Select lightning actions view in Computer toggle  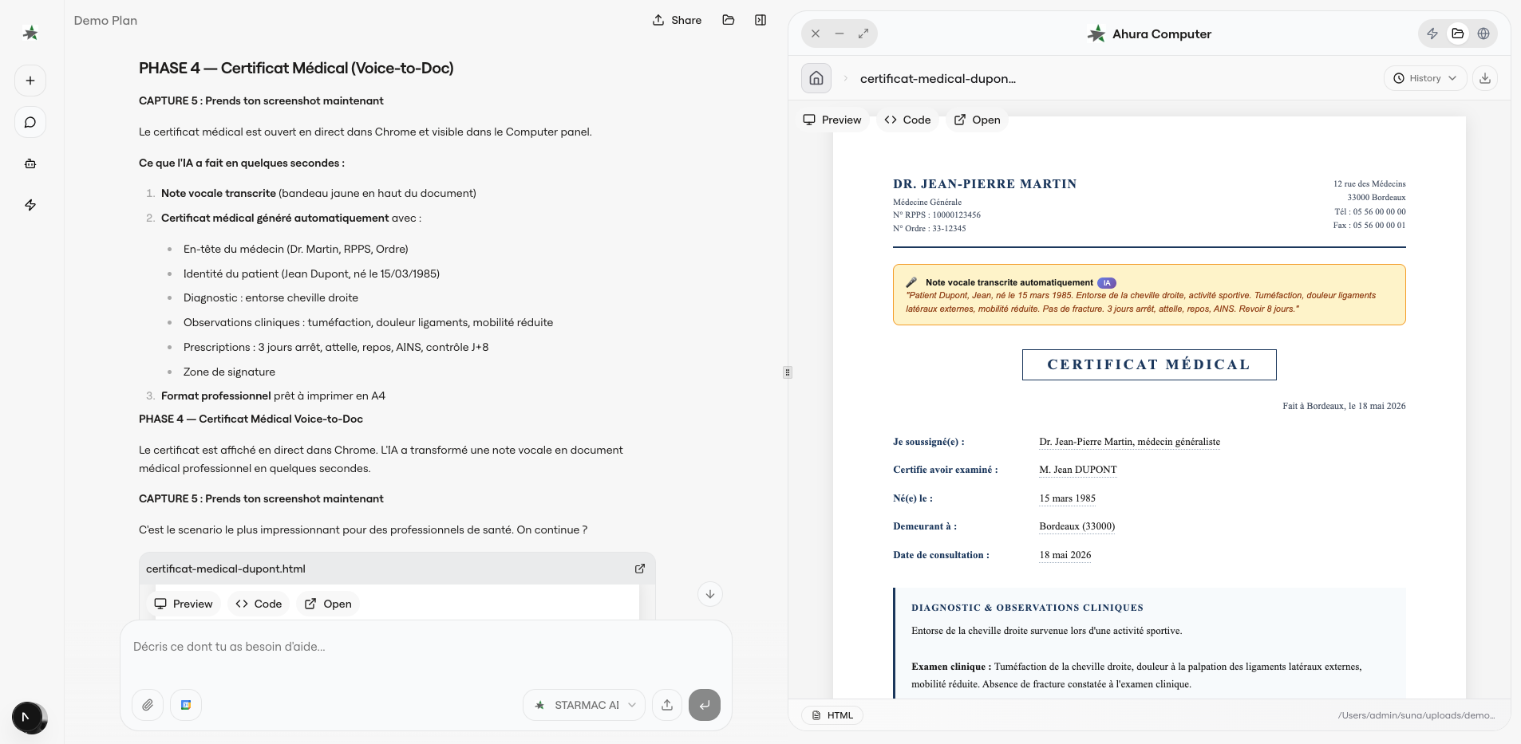tap(1432, 33)
